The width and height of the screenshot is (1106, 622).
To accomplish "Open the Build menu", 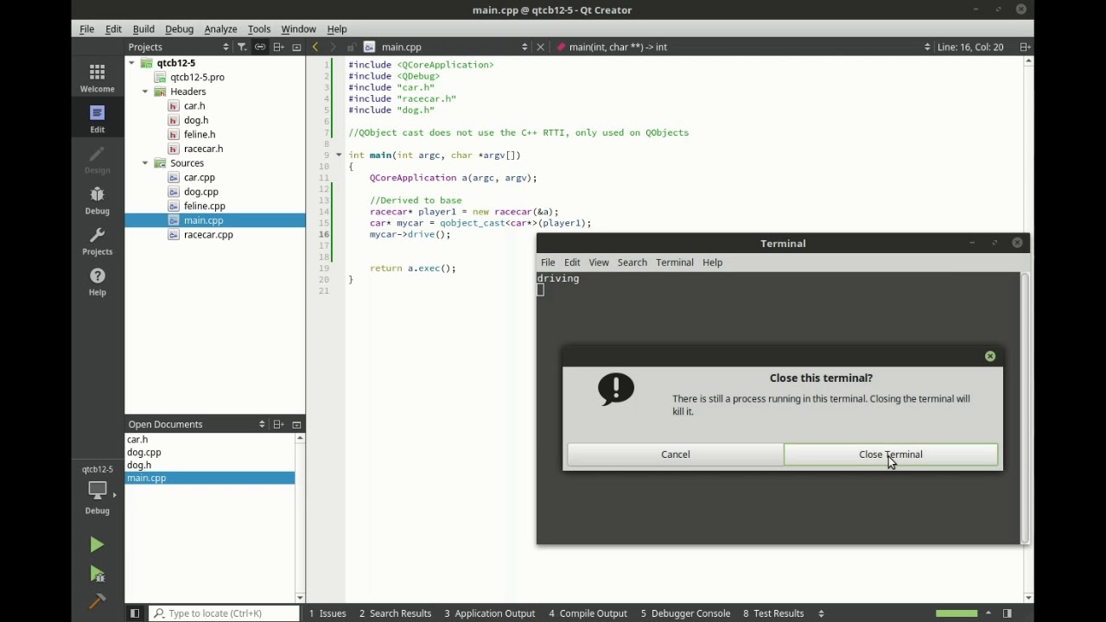I will point(143,29).
